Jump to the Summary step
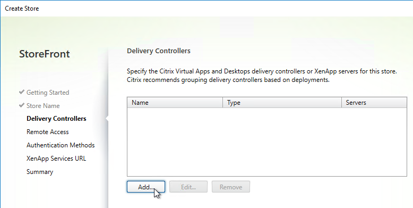The width and height of the screenshot is (413, 208). 40,172
